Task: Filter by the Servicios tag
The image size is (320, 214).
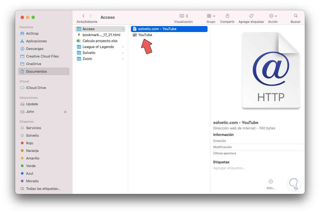Action: [x=44, y=128]
